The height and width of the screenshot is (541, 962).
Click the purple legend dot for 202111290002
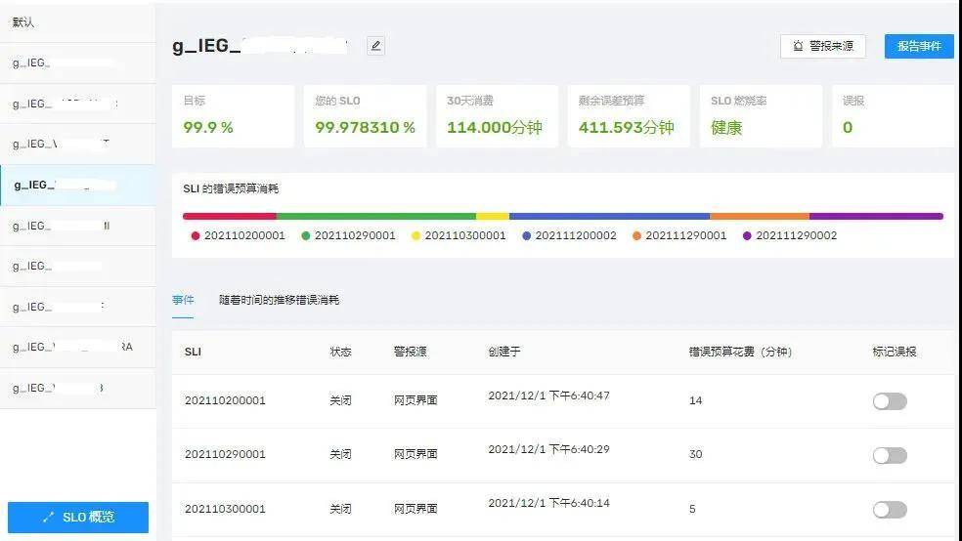pyautogui.click(x=747, y=236)
